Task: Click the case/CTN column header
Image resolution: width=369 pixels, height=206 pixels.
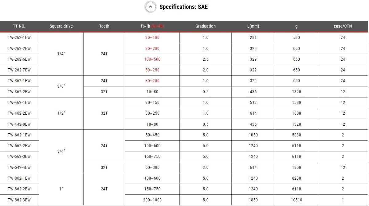Action: point(343,26)
